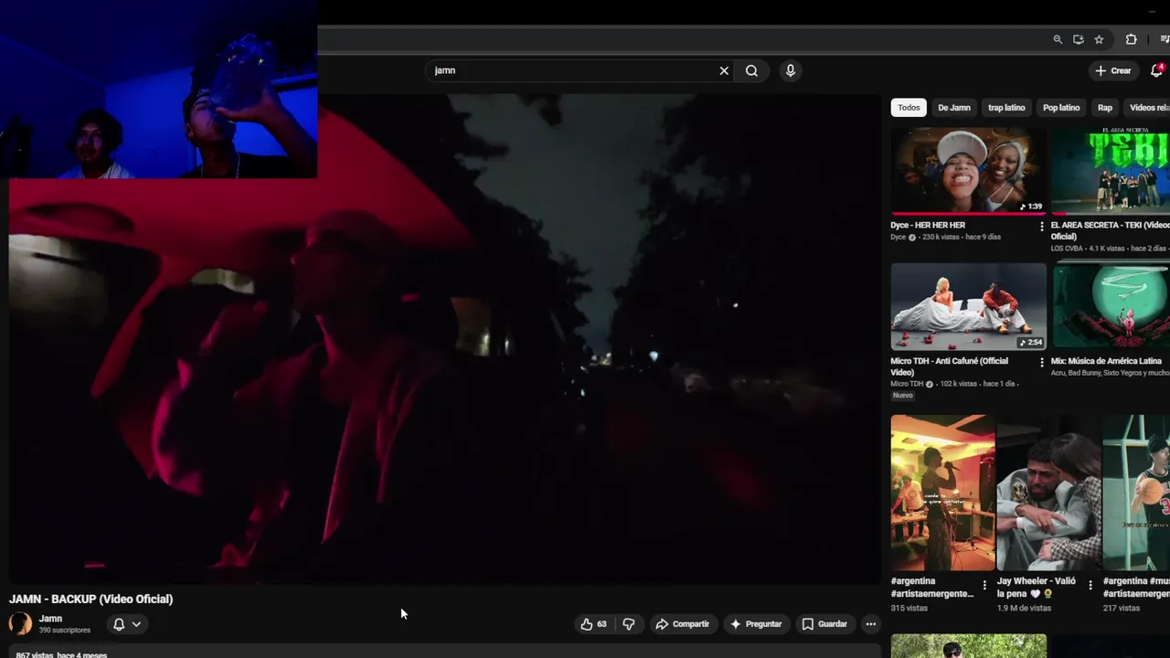The image size is (1170, 658).
Task: Click the Crear button
Action: tap(1112, 70)
